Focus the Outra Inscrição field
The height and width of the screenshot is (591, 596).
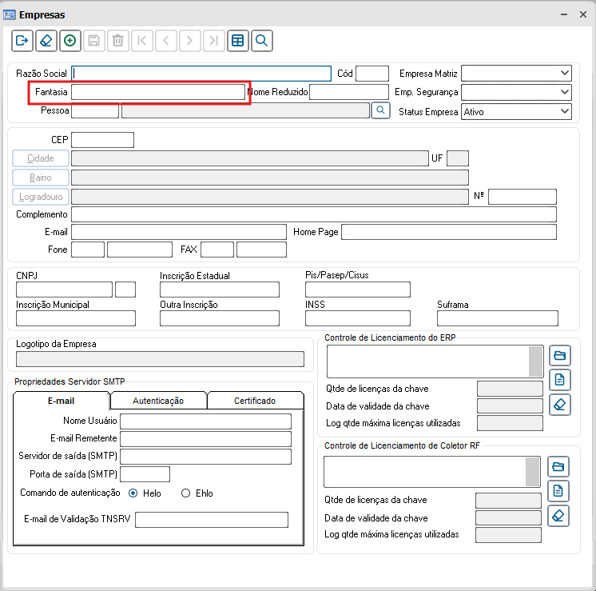point(220,318)
